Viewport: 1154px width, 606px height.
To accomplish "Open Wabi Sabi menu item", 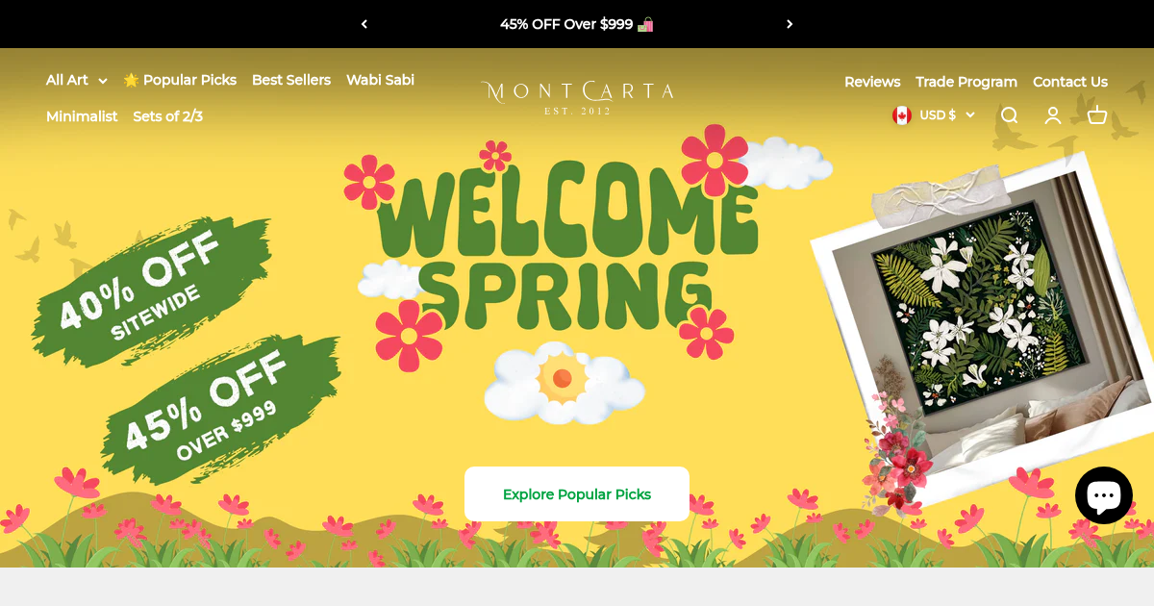I will (x=380, y=80).
